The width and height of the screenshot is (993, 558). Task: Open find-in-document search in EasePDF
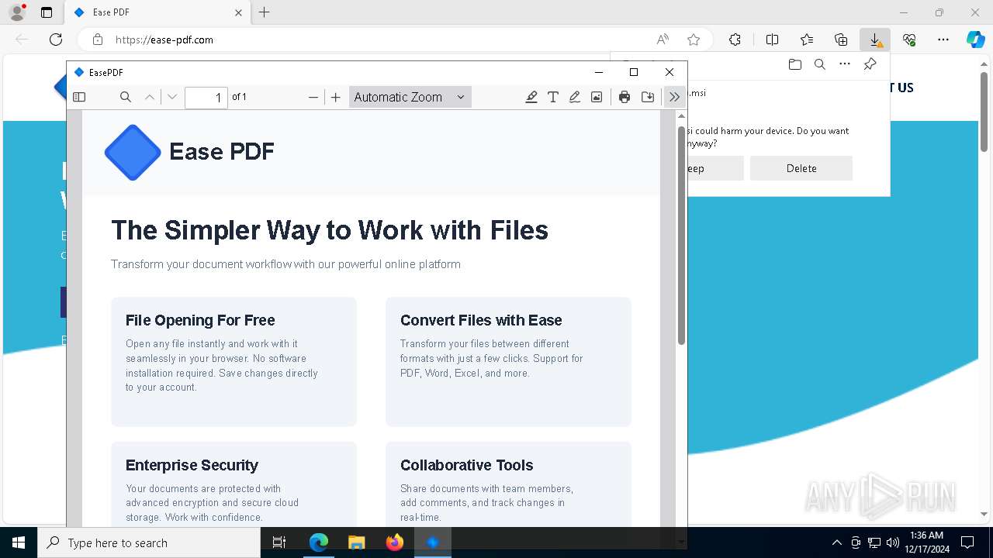point(126,97)
